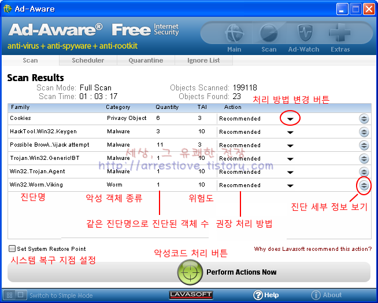
Task: Click Switch to Simple Mode text
Action: click(61, 295)
